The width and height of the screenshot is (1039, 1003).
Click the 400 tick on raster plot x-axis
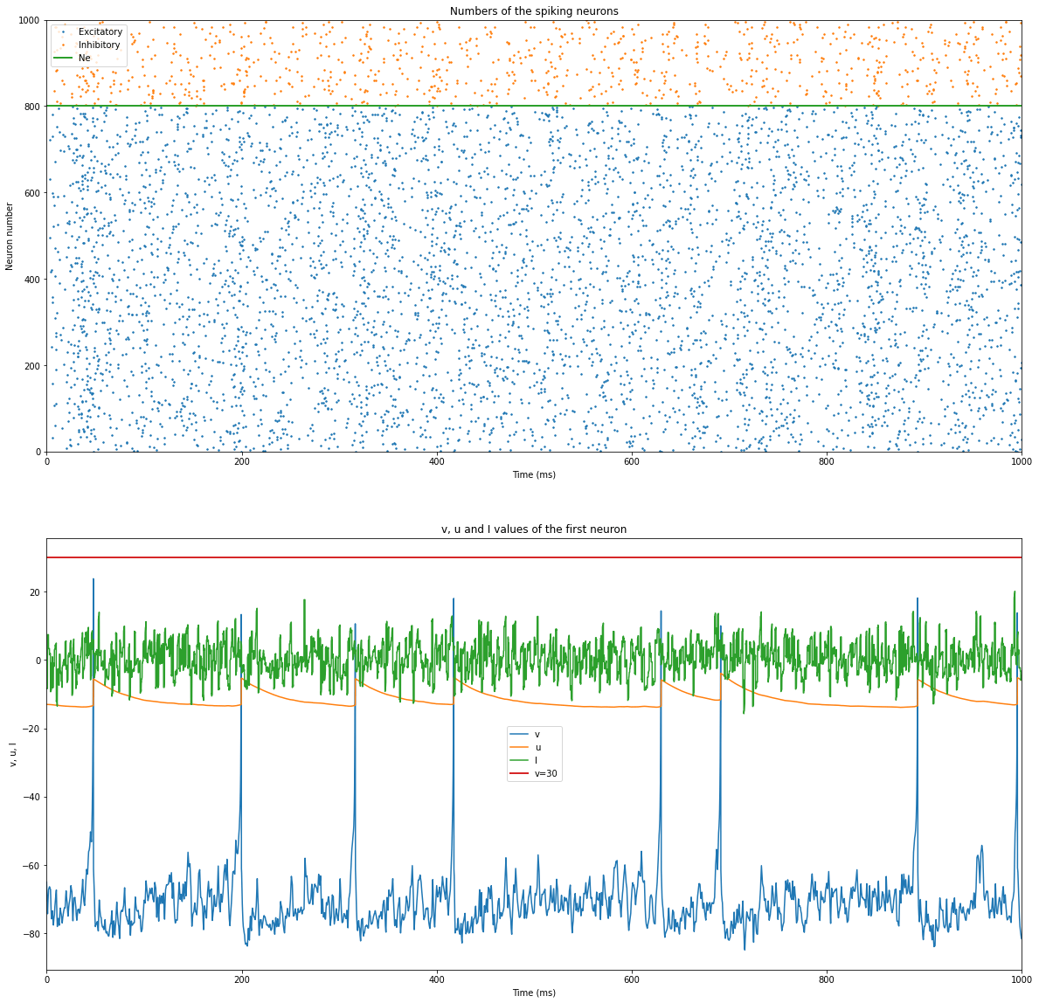click(436, 462)
